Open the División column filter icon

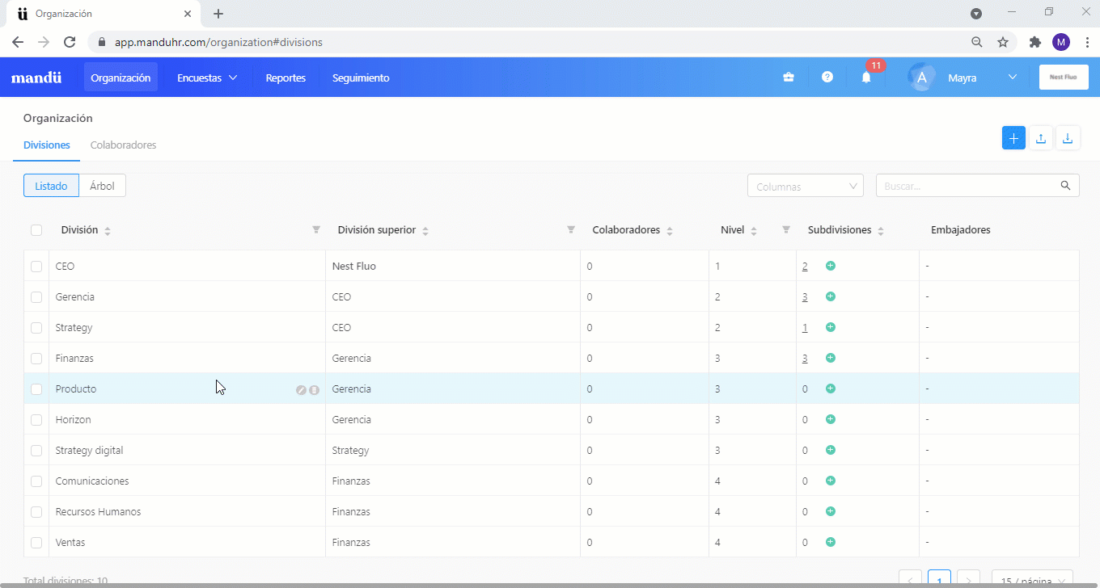[316, 230]
